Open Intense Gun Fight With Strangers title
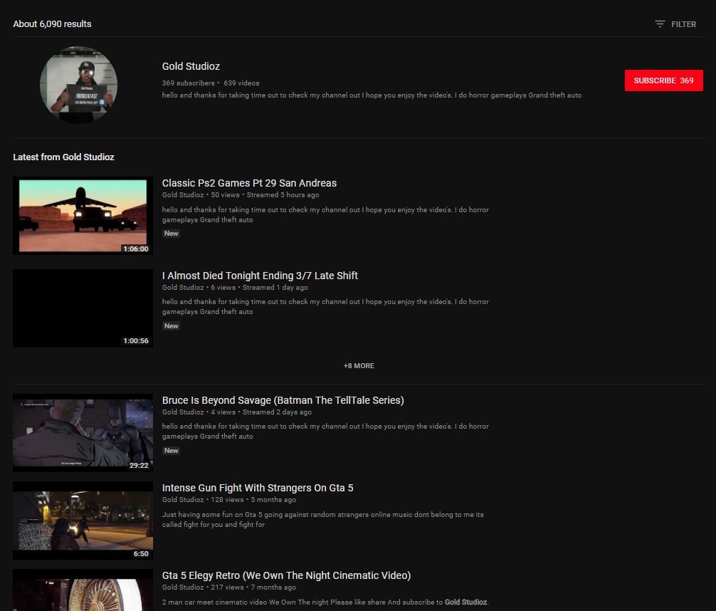Screen dimensions: 716x611 tap(258, 488)
